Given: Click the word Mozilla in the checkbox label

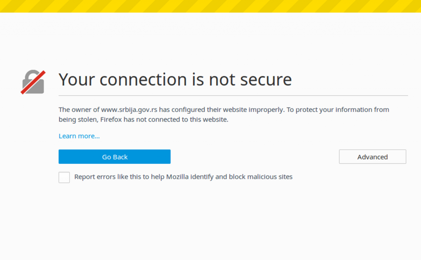Looking at the screenshot, I should click(177, 177).
